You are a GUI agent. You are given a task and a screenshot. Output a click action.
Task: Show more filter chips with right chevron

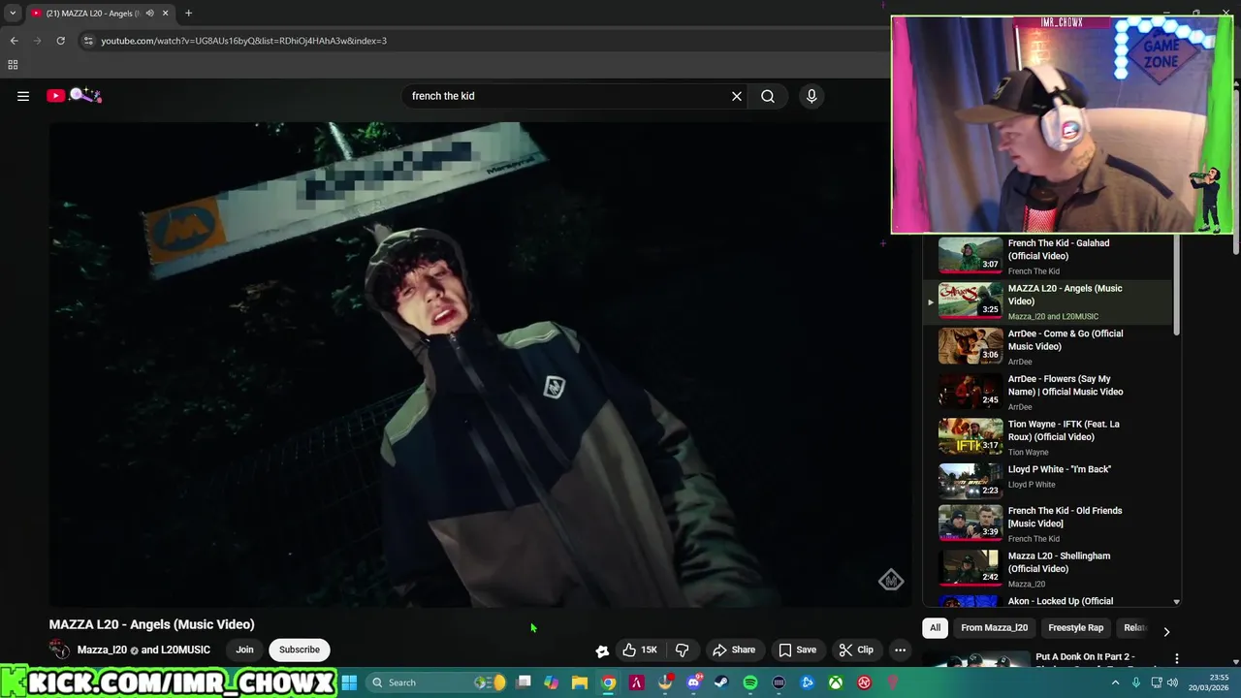pyautogui.click(x=1166, y=631)
